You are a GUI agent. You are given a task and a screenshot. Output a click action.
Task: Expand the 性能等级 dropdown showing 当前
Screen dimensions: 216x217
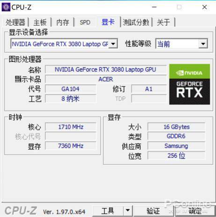203,44
